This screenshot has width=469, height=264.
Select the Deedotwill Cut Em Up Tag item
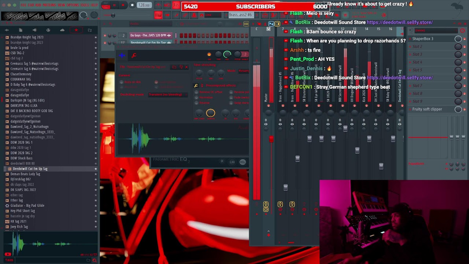30,169
